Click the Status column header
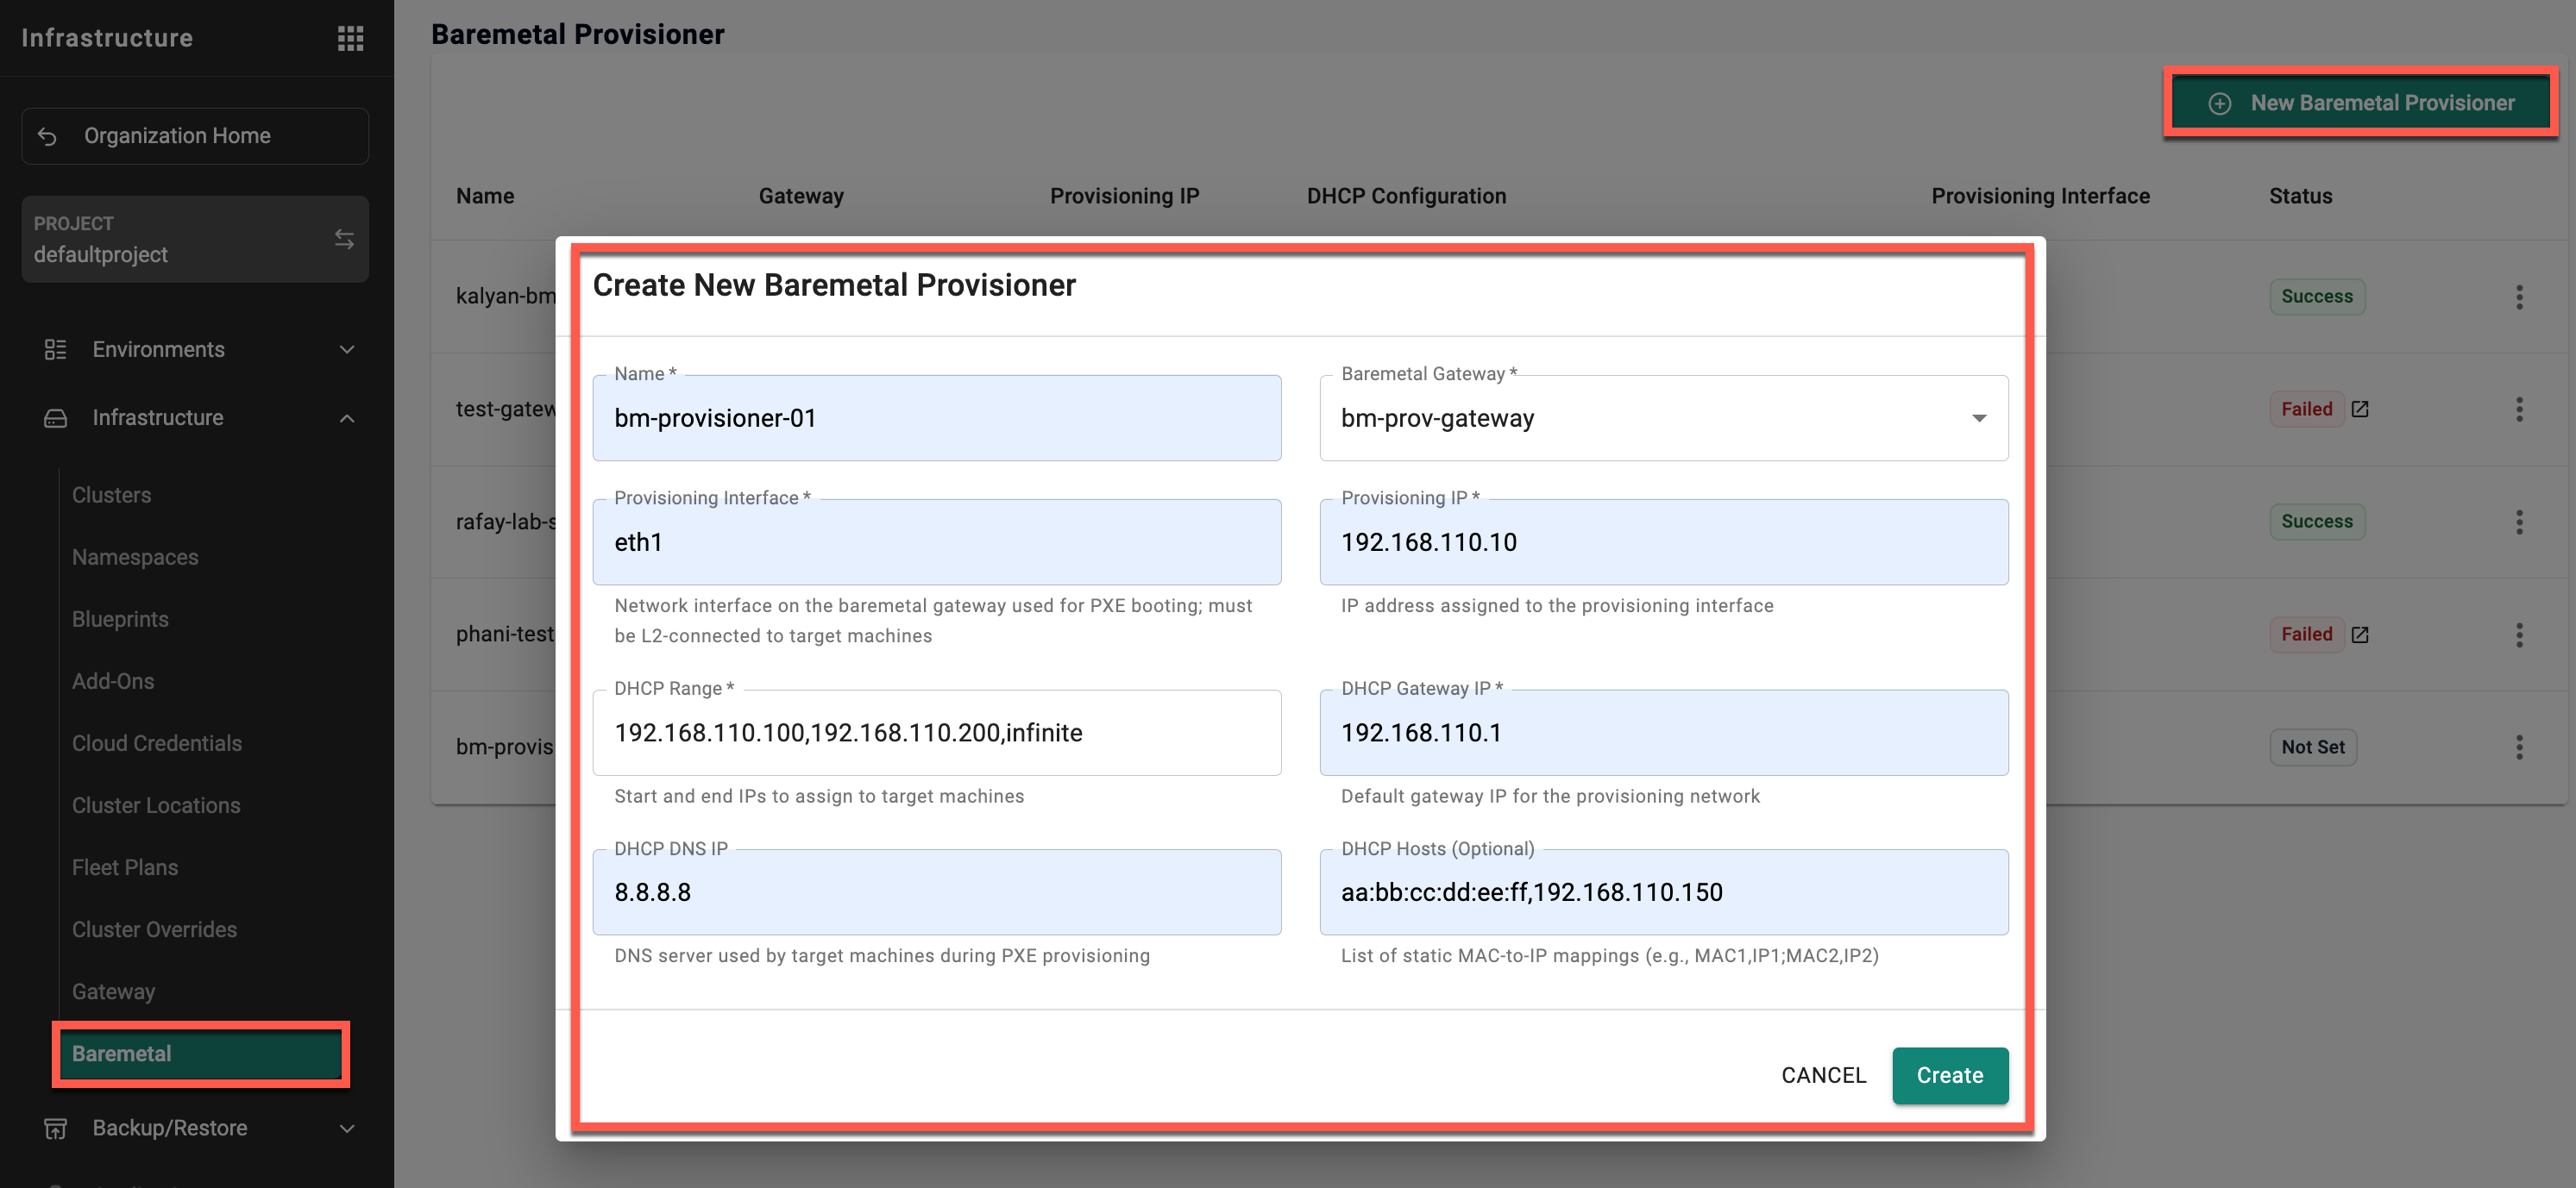The height and width of the screenshot is (1188, 2576). [2300, 196]
